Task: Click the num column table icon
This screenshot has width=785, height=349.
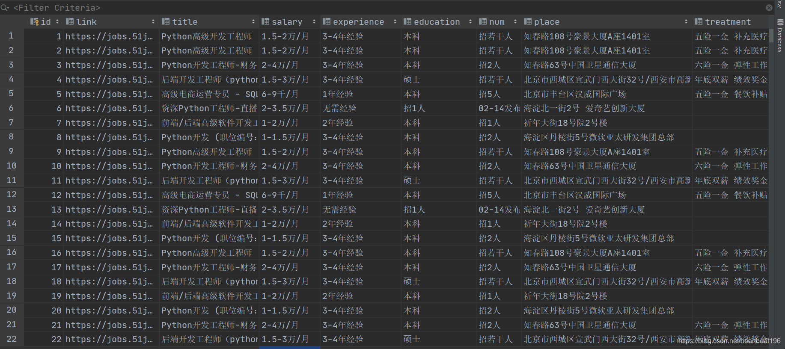Action: pos(483,21)
